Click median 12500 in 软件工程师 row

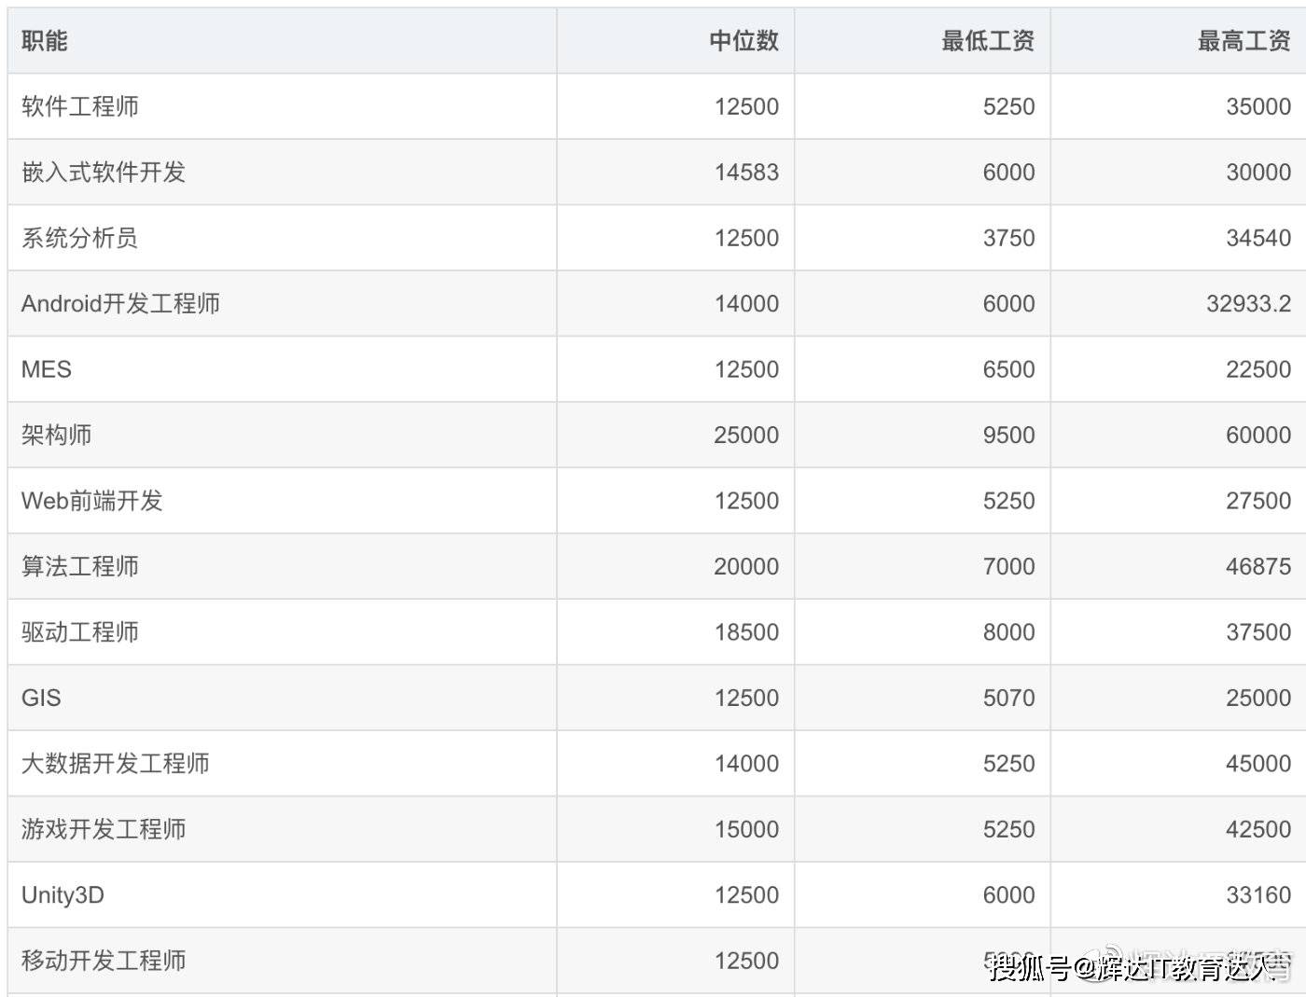(x=746, y=106)
